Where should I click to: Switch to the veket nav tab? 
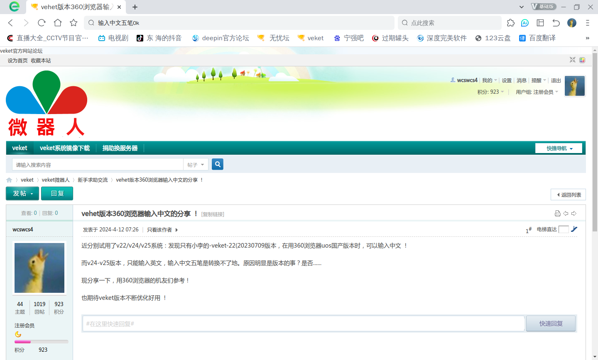click(20, 148)
